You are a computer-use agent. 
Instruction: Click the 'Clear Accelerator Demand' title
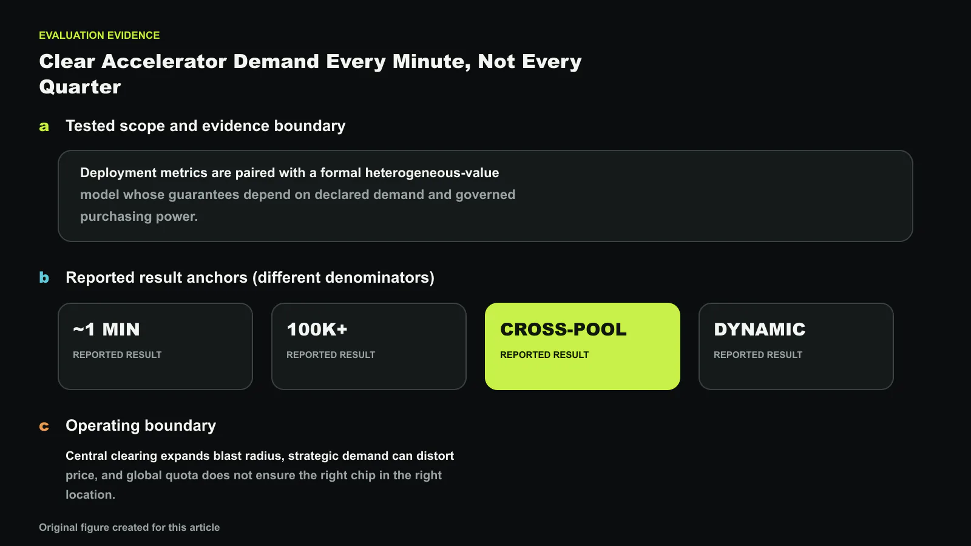click(310, 74)
